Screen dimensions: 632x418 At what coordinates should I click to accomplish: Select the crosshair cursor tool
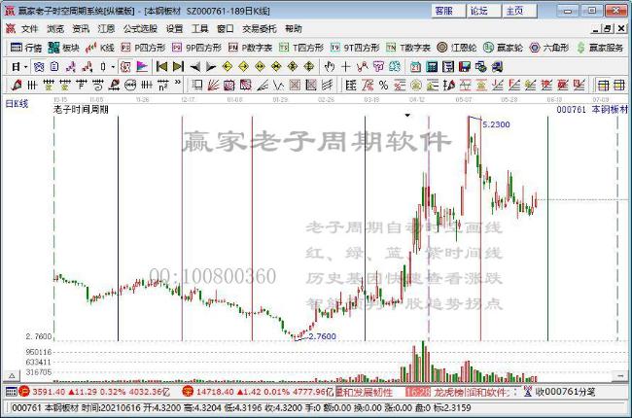point(345,66)
